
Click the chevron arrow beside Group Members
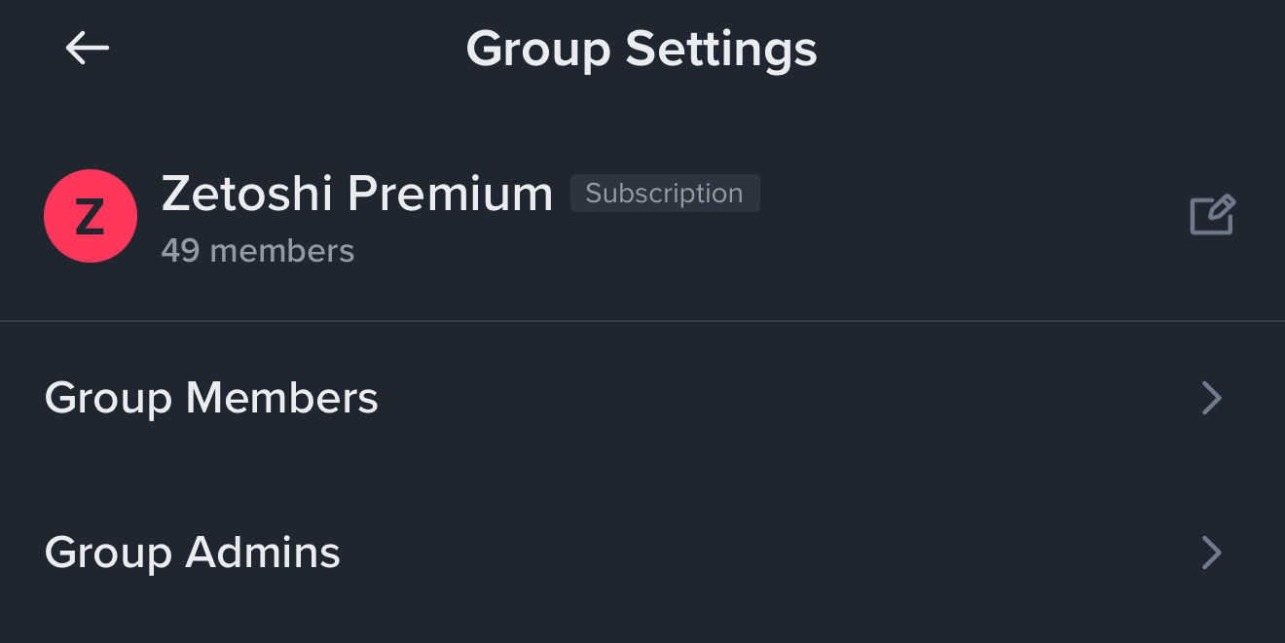point(1211,398)
